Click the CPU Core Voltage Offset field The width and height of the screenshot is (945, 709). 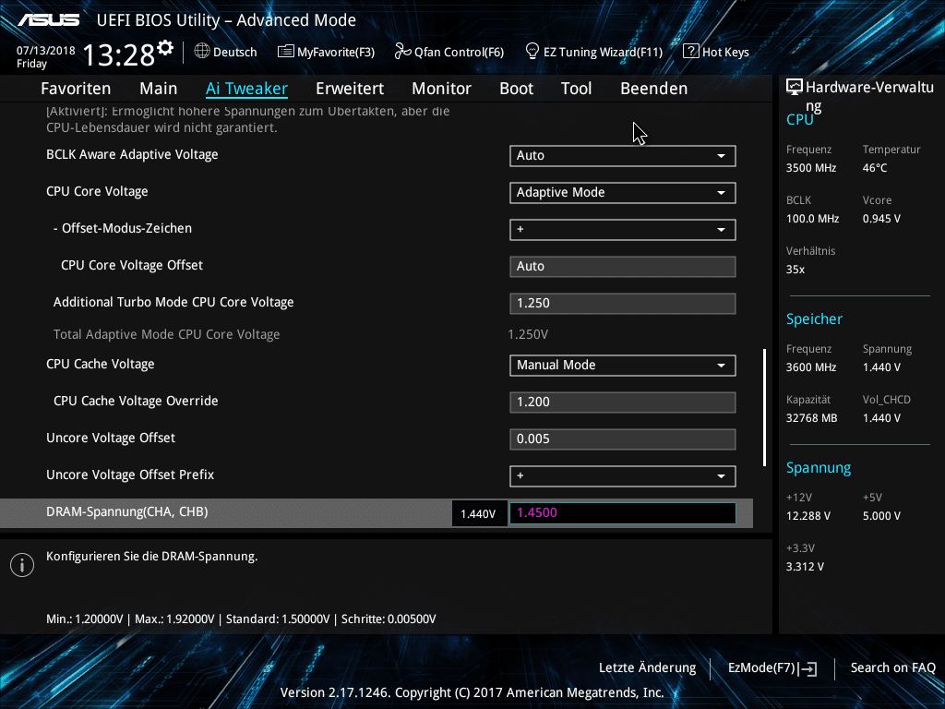(623, 267)
